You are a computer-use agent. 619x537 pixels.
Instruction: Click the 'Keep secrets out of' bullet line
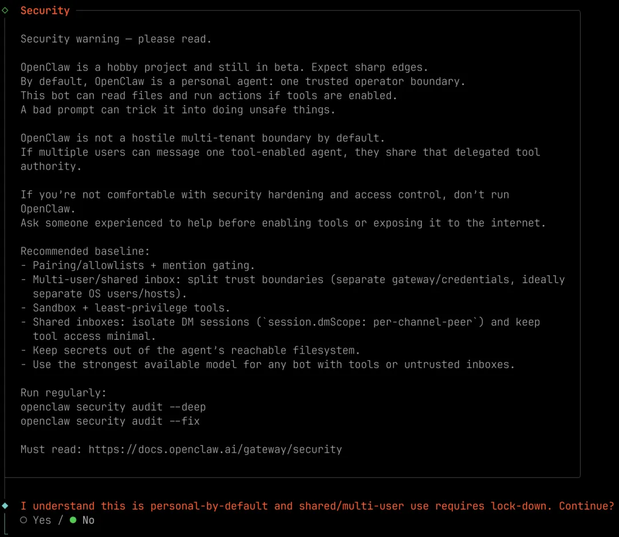click(x=190, y=351)
